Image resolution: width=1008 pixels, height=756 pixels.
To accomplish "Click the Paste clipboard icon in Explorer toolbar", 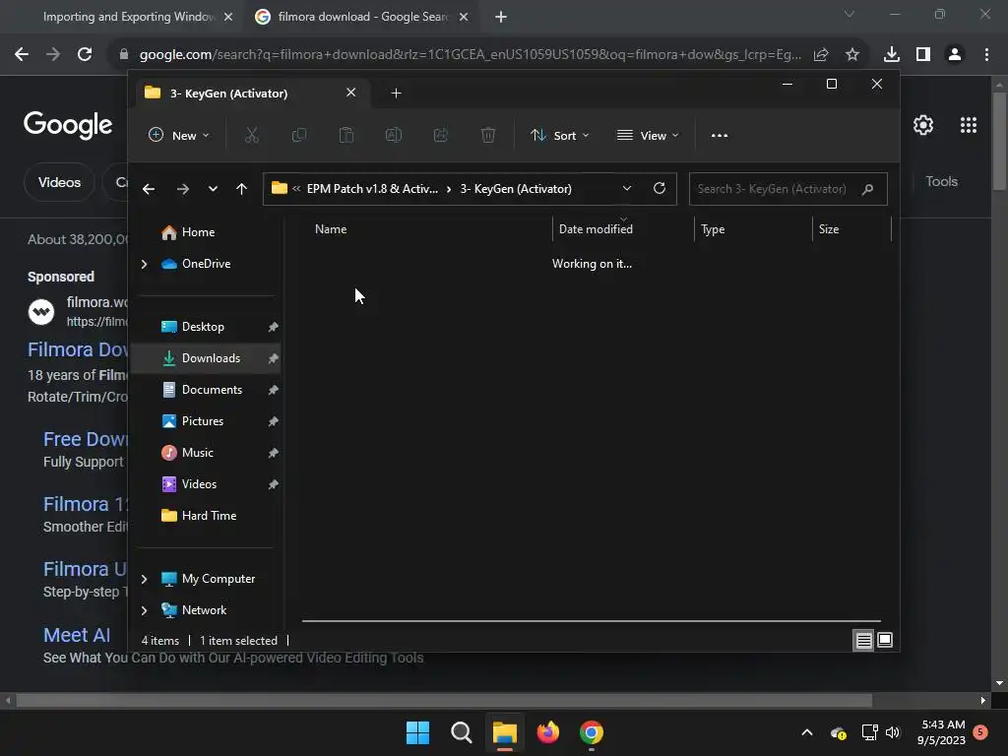I will click(x=346, y=135).
